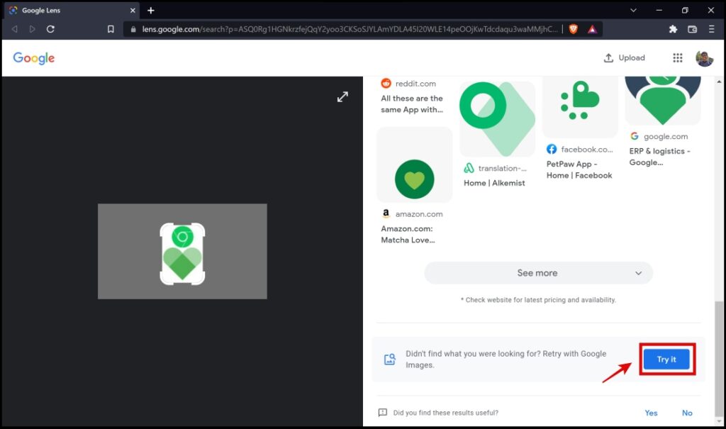Answer Yes to results useful question
The width and height of the screenshot is (726, 429).
click(651, 413)
